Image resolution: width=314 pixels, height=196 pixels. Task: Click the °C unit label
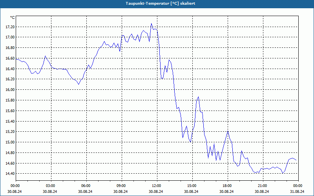[x=13, y=18]
